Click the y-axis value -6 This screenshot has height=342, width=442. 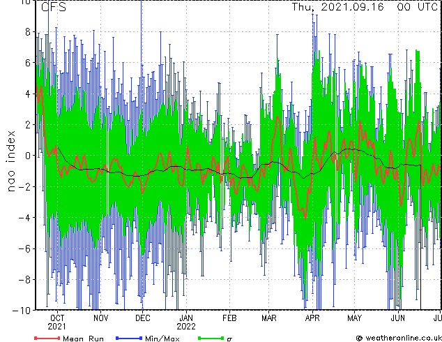pyautogui.click(x=24, y=248)
